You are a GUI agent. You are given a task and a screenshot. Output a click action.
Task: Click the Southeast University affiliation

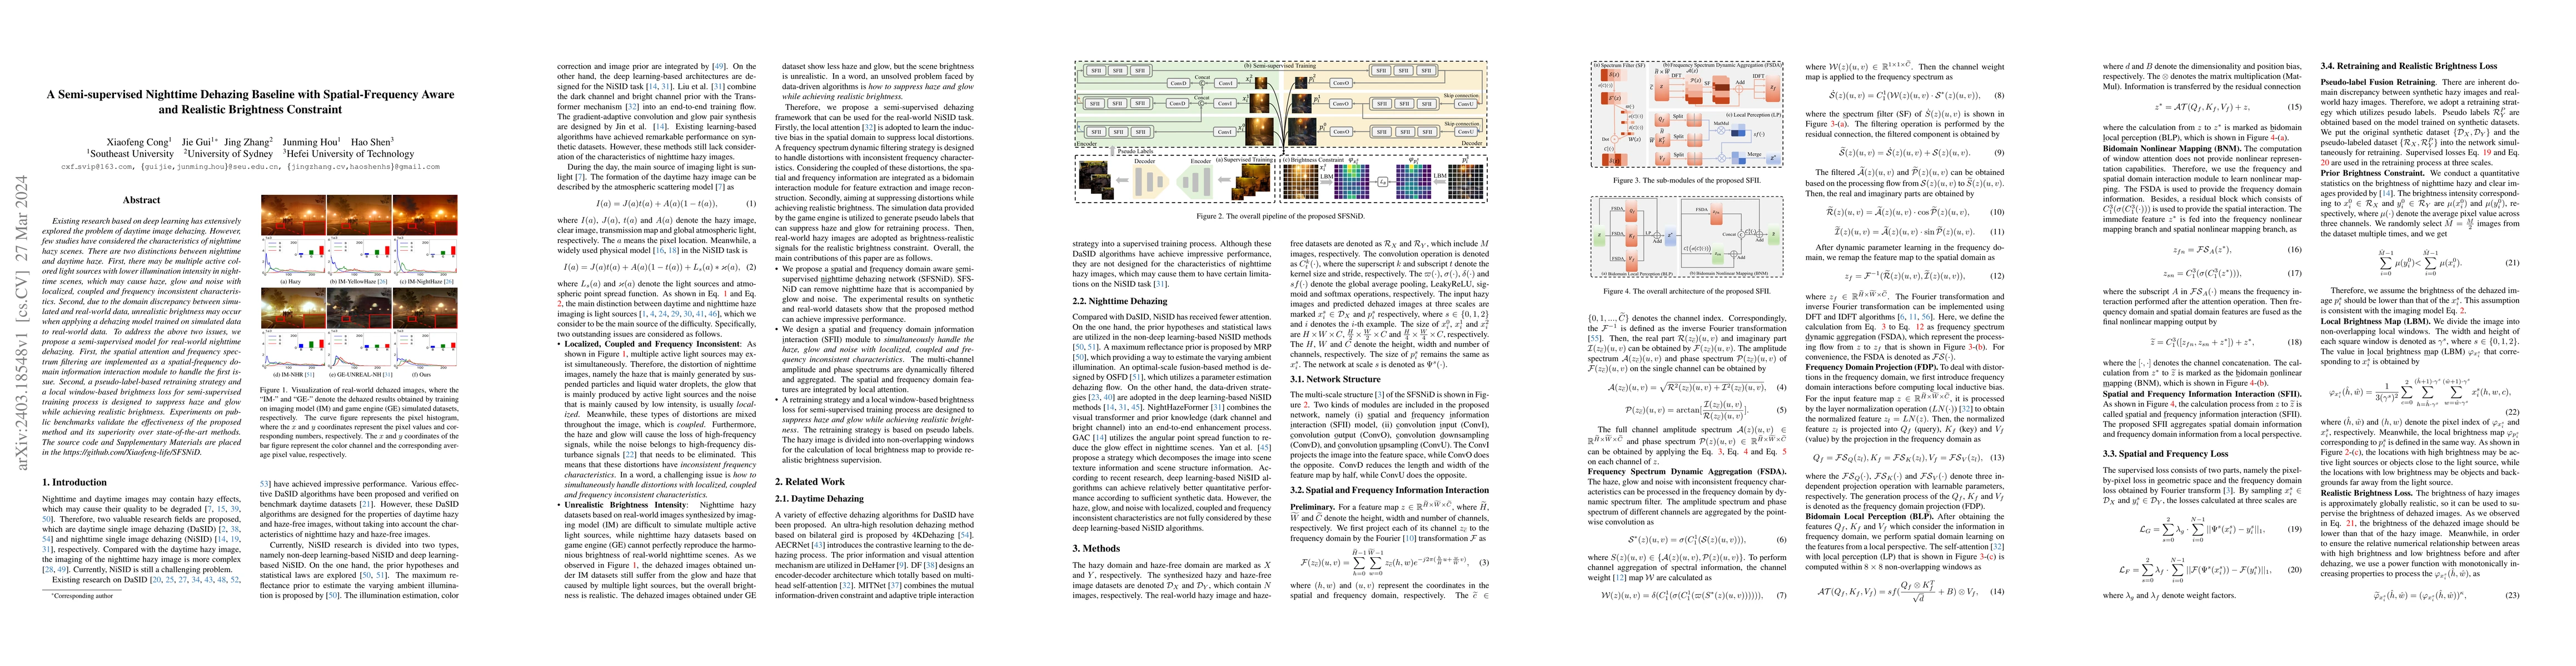(130, 154)
